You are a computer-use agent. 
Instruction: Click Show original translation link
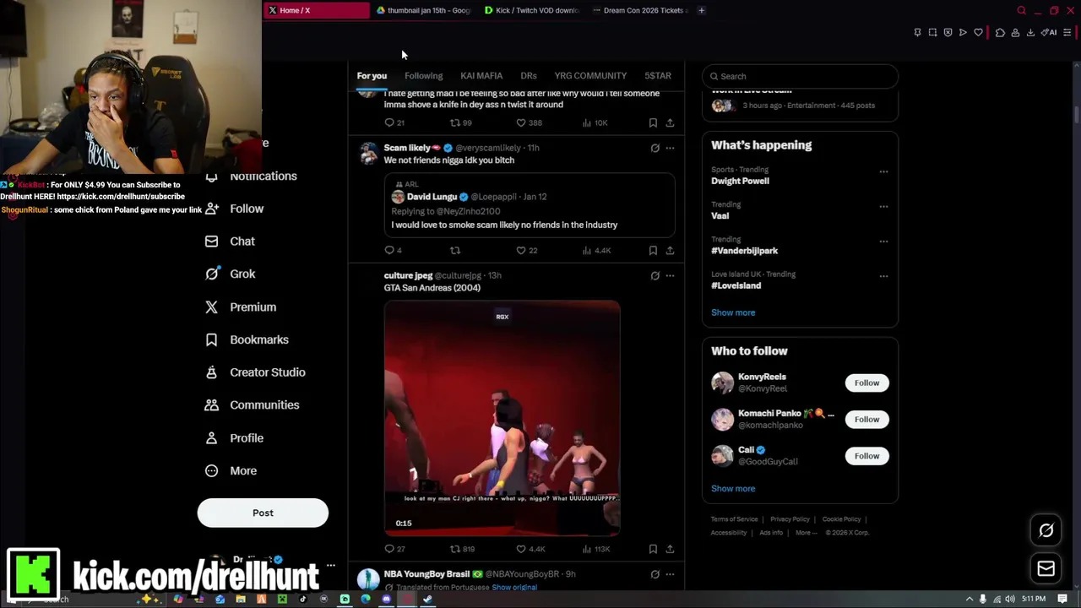click(514, 588)
